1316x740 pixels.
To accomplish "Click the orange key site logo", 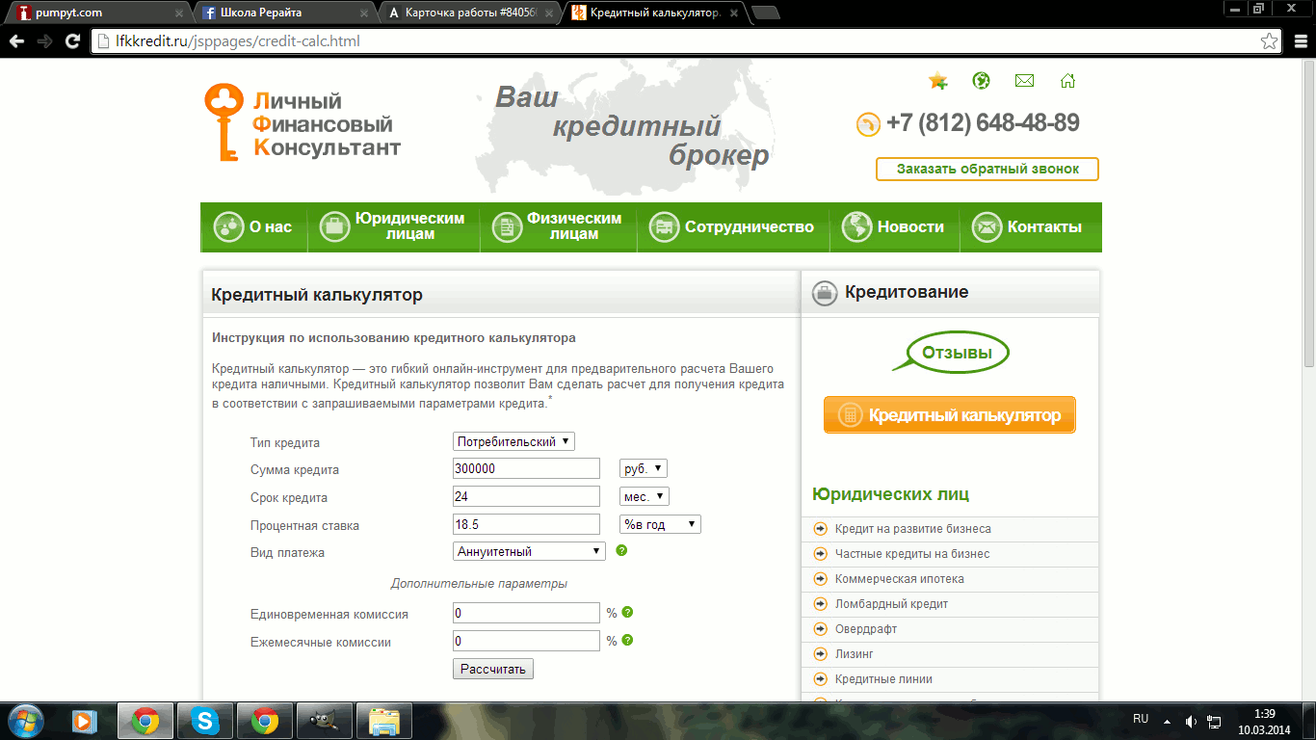I will 223,121.
